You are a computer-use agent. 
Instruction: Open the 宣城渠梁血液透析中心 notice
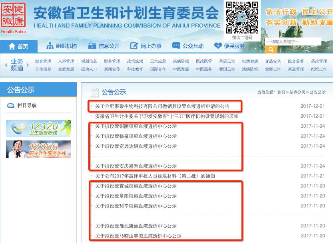tap(136, 186)
